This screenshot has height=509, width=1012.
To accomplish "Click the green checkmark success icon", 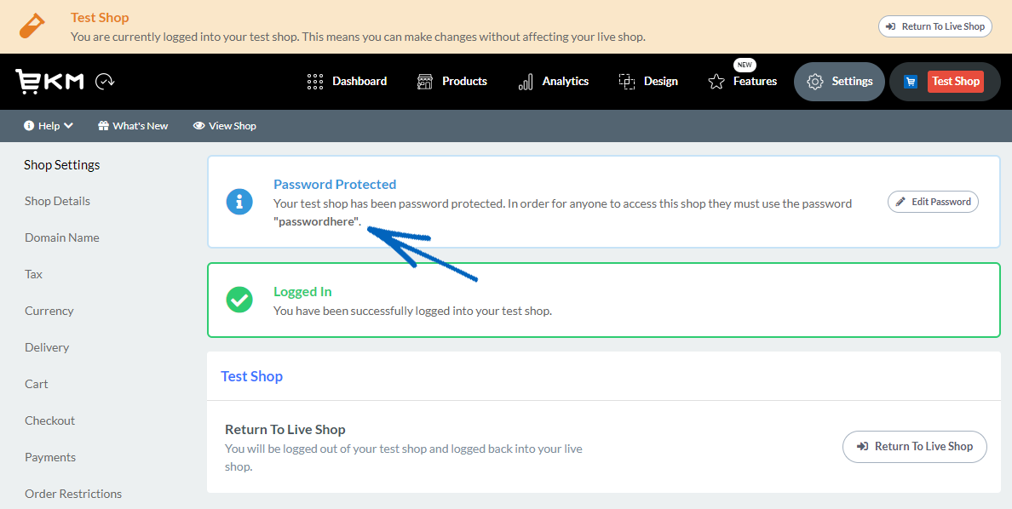I will [239, 300].
